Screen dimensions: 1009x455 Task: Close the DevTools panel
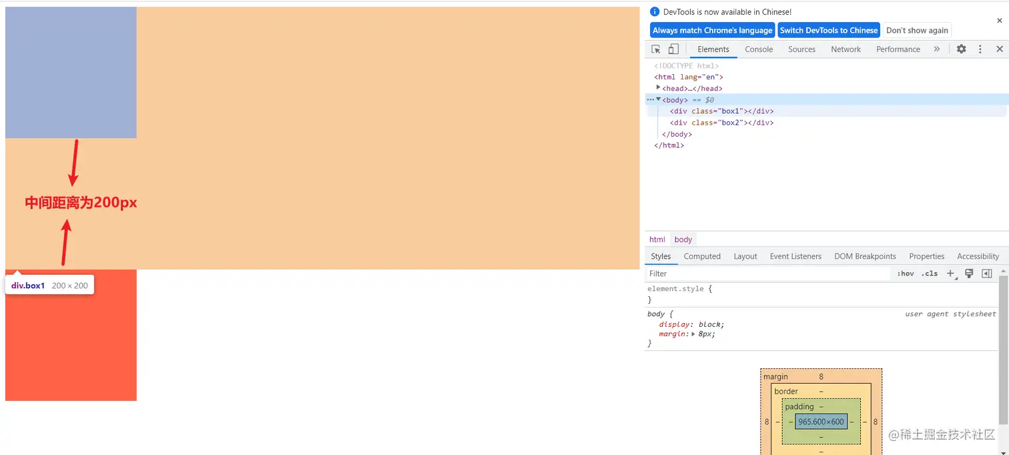pyautogui.click(x=999, y=49)
